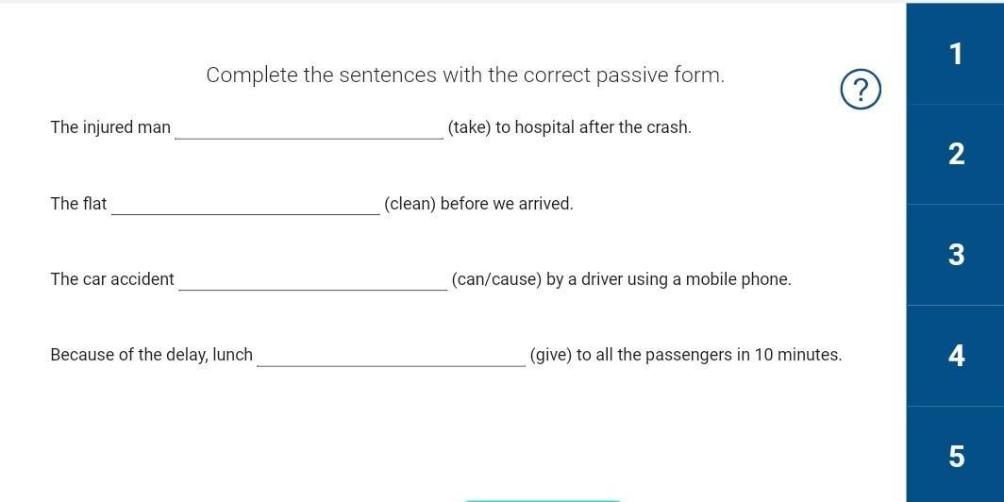The width and height of the screenshot is (1004, 502).
Task: Click the 'The flat' sentence start
Action: coord(78,204)
